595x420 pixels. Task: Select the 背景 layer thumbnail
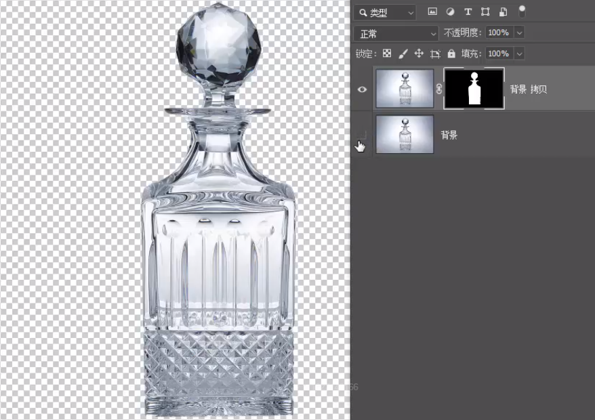(x=405, y=134)
